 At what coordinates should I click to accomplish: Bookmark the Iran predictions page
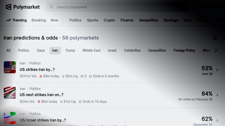click(215, 38)
